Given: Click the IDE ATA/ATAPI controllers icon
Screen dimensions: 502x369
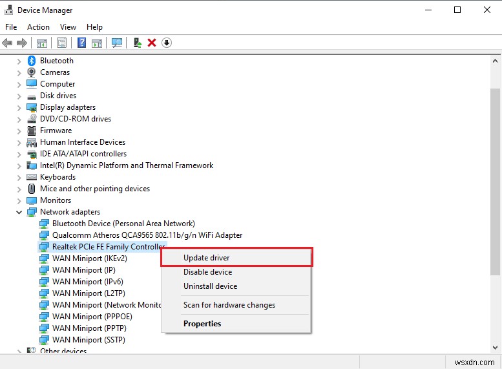Looking at the screenshot, I should click(32, 154).
